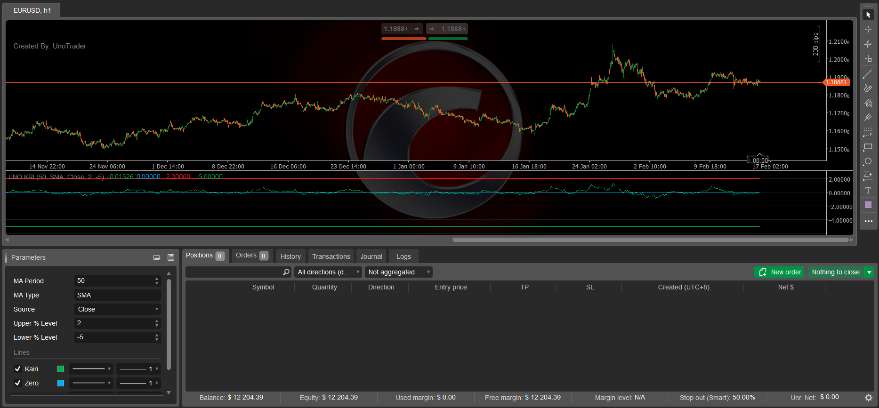Open more drawing tools via three dots
Image resolution: width=879 pixels, height=408 pixels.
868,221
